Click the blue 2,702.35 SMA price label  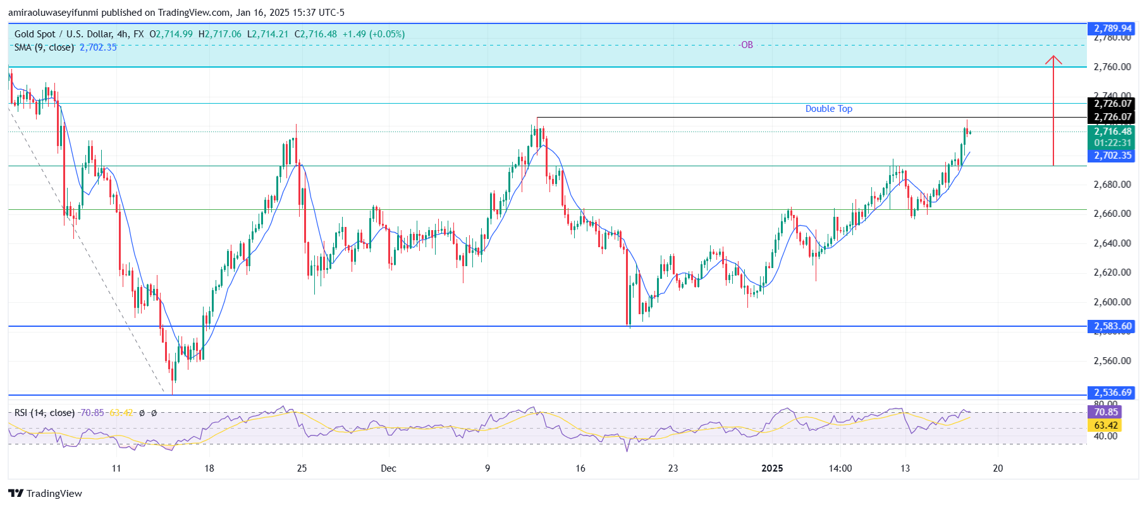[1112, 156]
